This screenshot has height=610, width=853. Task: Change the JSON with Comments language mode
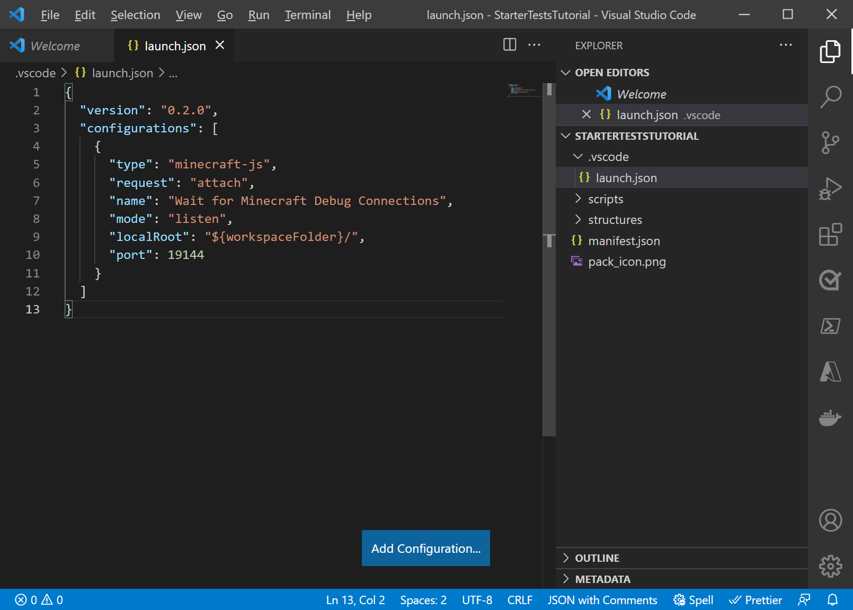[602, 599]
